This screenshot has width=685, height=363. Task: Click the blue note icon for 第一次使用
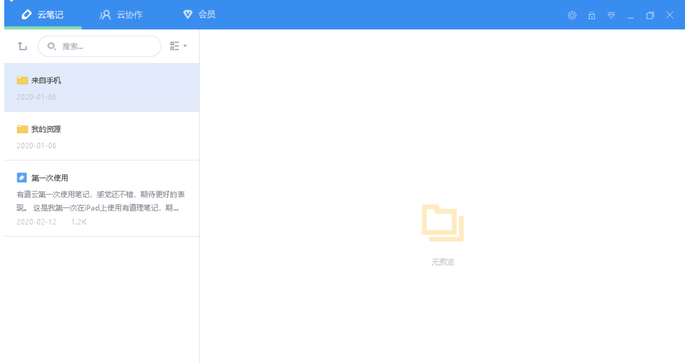point(22,178)
